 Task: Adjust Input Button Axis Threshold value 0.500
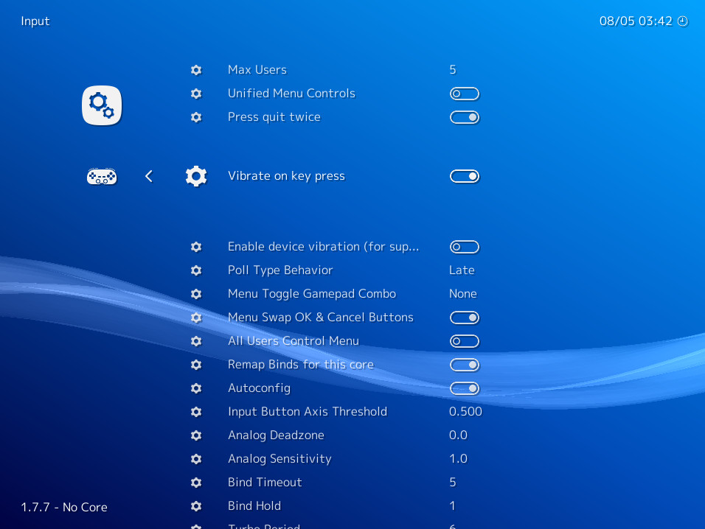click(465, 412)
